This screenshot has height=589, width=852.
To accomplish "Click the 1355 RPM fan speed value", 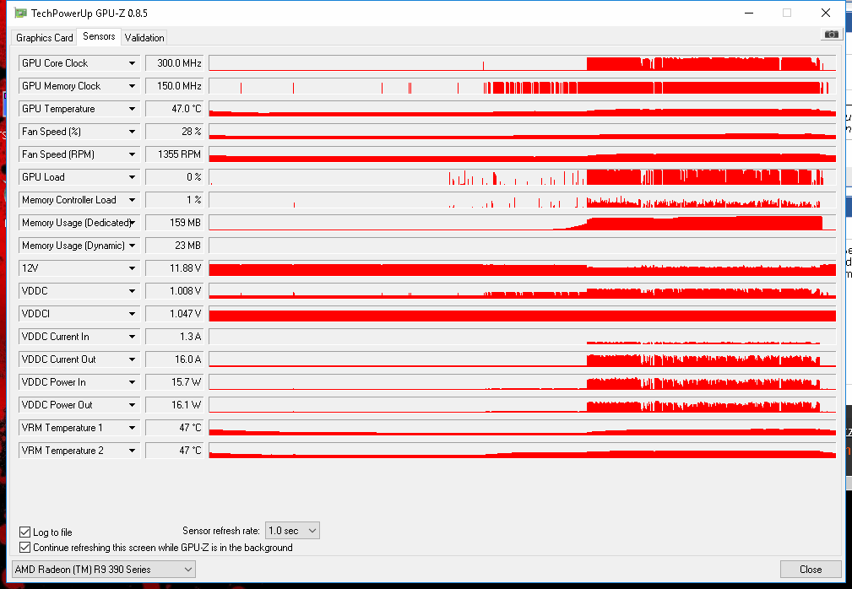I will click(x=175, y=154).
